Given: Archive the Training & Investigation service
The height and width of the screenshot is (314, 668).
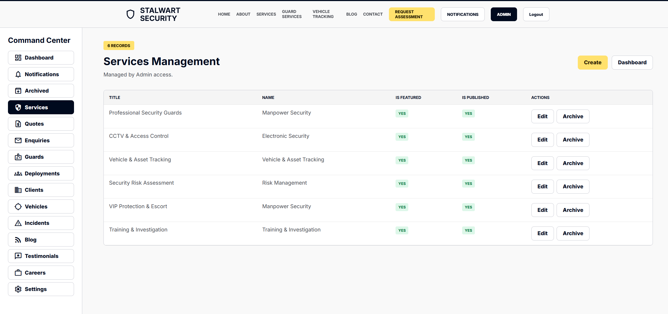Looking at the screenshot, I should [x=573, y=233].
